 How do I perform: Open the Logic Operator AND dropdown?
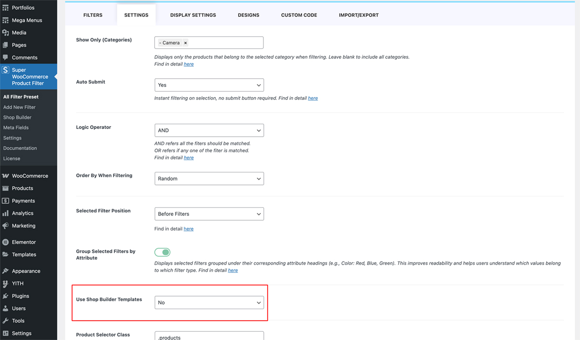[x=209, y=130]
